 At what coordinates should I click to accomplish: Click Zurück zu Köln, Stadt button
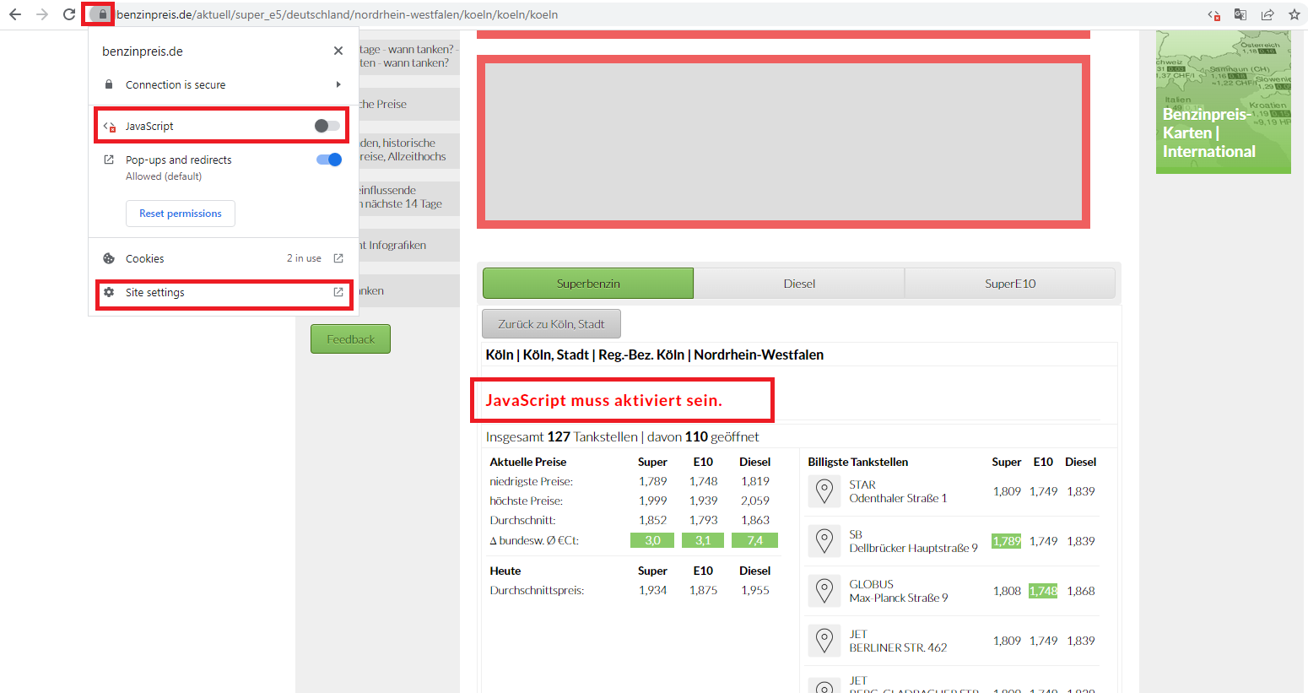551,324
